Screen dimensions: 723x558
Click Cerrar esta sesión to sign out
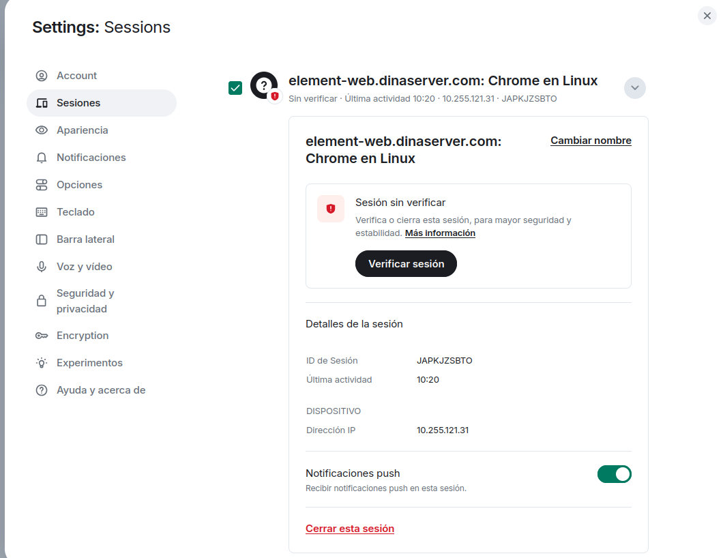[x=350, y=529]
